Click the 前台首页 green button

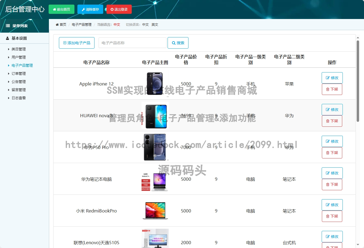point(61,9)
